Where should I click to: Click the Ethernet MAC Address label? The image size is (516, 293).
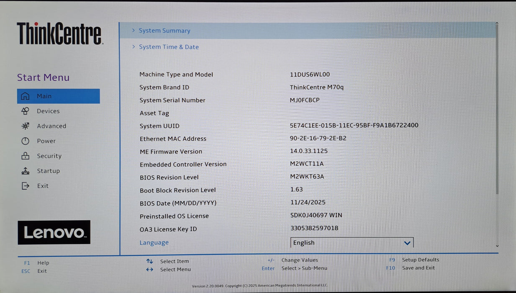click(x=173, y=139)
